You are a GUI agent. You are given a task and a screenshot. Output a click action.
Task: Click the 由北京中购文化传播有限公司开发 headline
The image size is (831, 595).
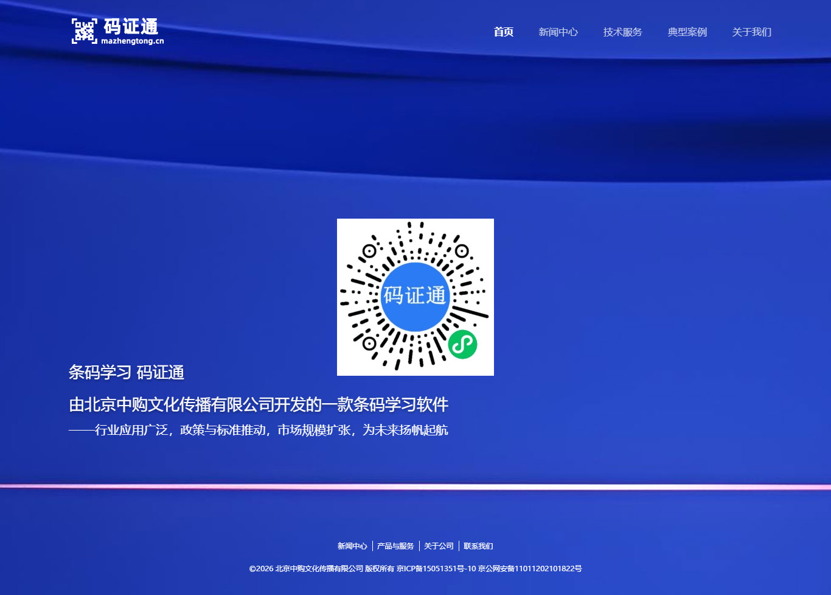[x=259, y=404]
